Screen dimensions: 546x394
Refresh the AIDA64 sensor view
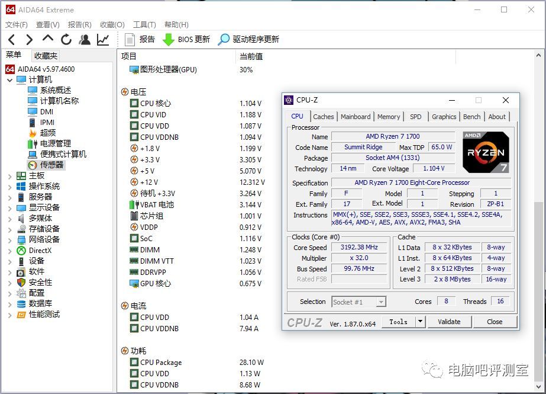[66, 39]
